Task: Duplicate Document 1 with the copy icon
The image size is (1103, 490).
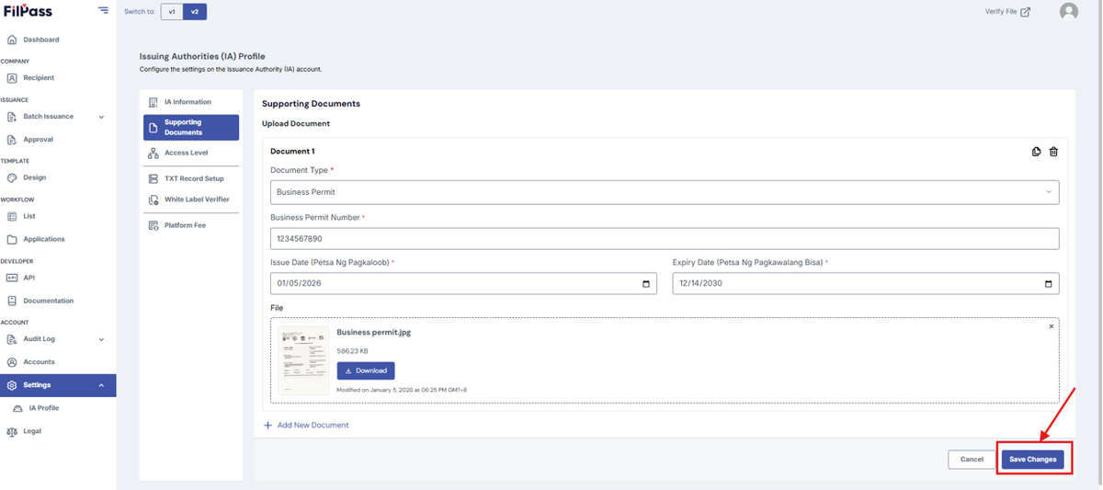Action: [x=1037, y=152]
